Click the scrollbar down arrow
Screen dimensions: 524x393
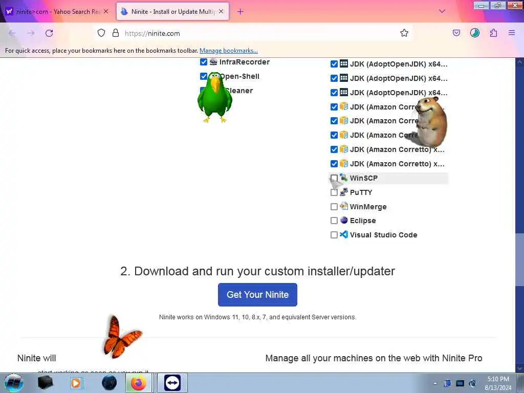tap(519, 368)
